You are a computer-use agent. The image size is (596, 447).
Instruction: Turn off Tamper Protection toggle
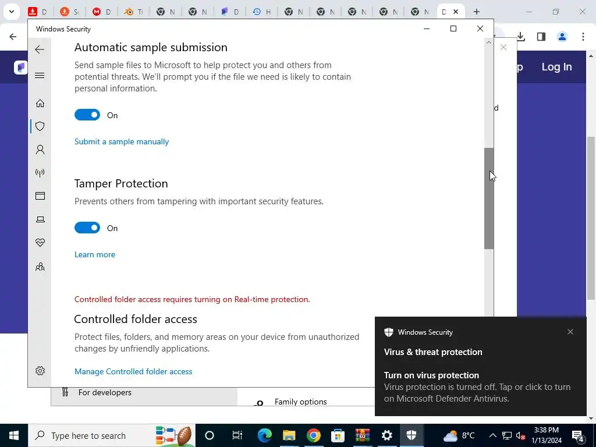(x=87, y=228)
